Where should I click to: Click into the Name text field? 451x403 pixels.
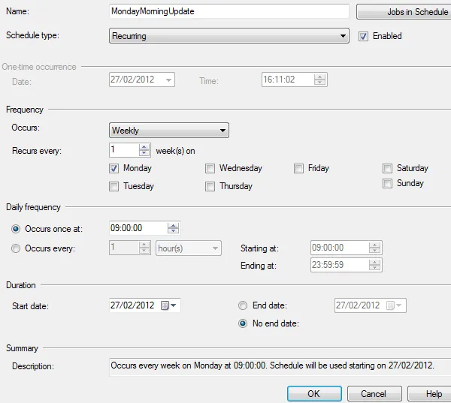pyautogui.click(x=229, y=11)
